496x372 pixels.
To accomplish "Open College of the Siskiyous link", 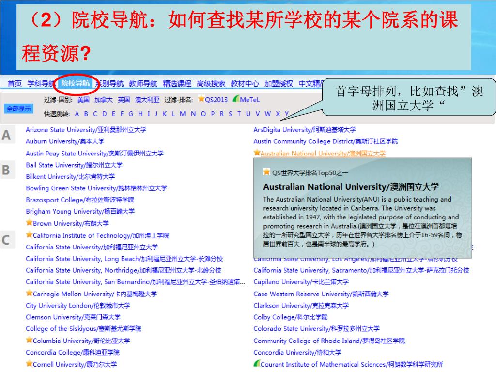I will click(83, 329).
